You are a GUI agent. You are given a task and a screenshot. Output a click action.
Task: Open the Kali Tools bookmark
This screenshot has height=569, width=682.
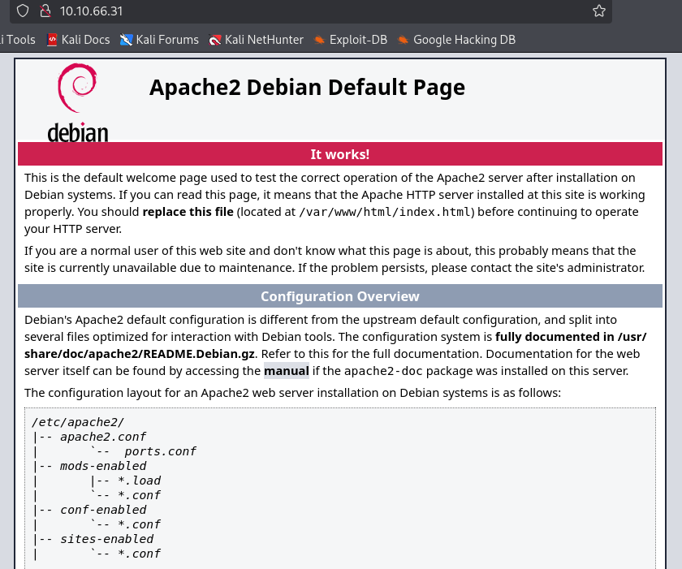17,40
